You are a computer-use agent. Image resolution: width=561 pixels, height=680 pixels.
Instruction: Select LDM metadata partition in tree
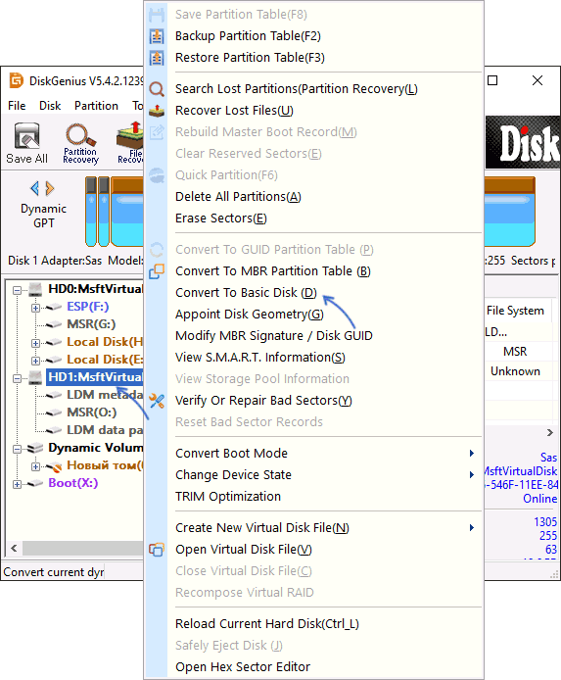[x=105, y=395]
